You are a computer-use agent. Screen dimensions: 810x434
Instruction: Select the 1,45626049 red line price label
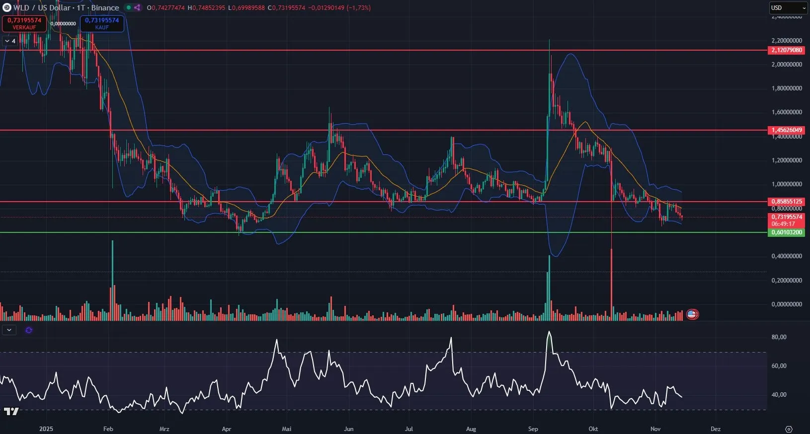coord(786,130)
